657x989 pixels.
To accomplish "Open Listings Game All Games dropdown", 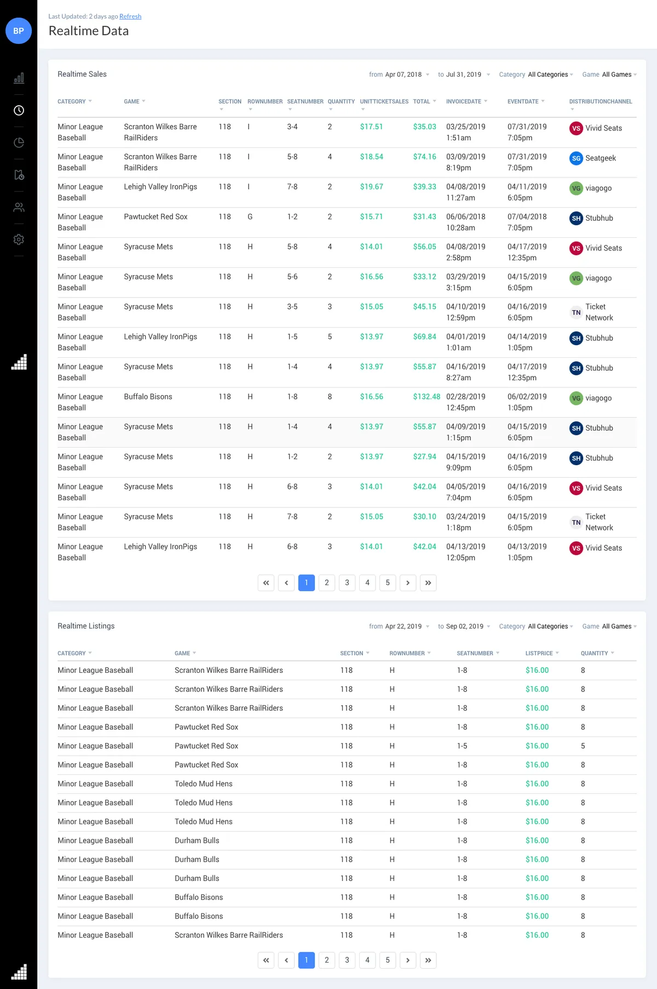I will point(619,626).
